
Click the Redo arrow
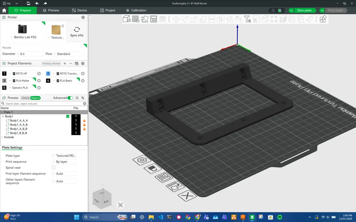[45, 4]
